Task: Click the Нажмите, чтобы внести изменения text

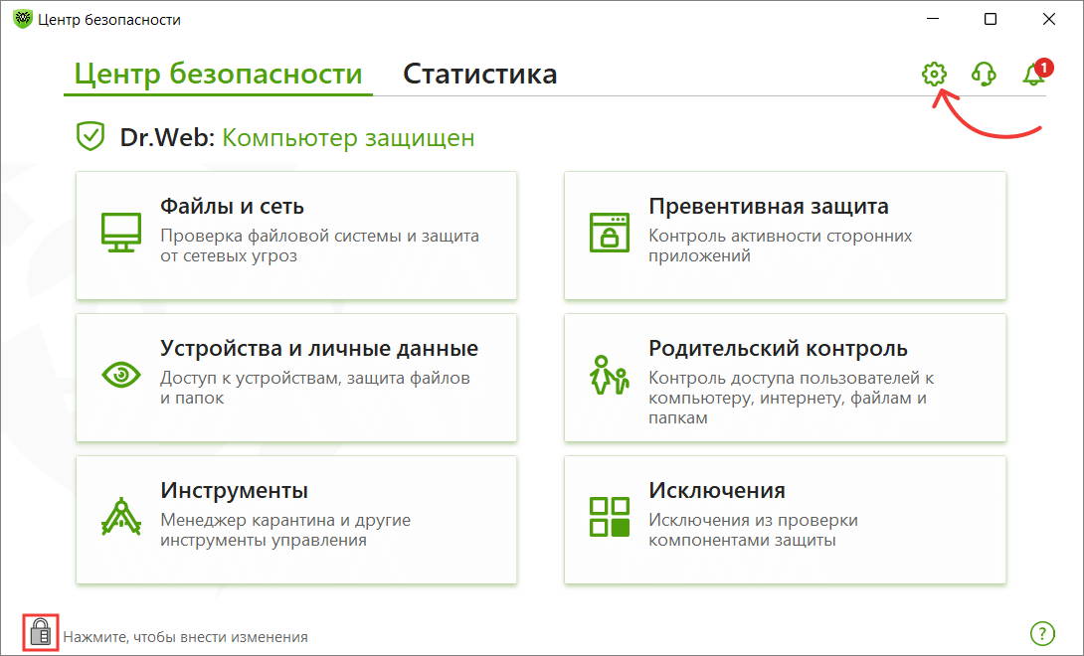Action: (185, 637)
